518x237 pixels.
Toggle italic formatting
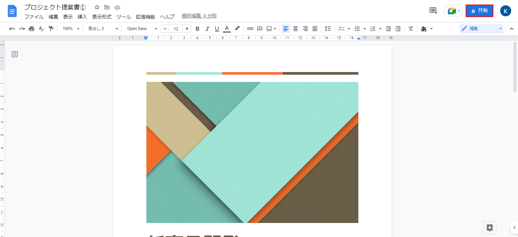tap(207, 28)
